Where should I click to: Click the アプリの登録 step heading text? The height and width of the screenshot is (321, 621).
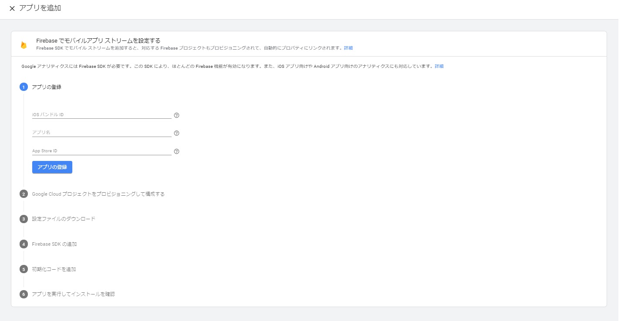click(x=47, y=87)
